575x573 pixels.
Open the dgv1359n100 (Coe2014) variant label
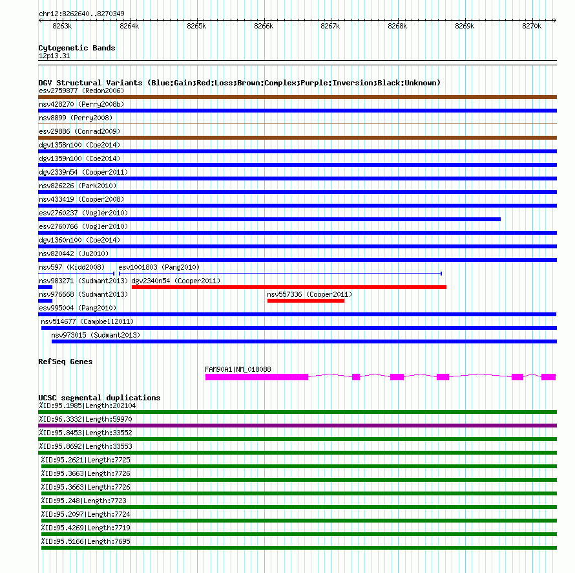pyautogui.click(x=79, y=158)
